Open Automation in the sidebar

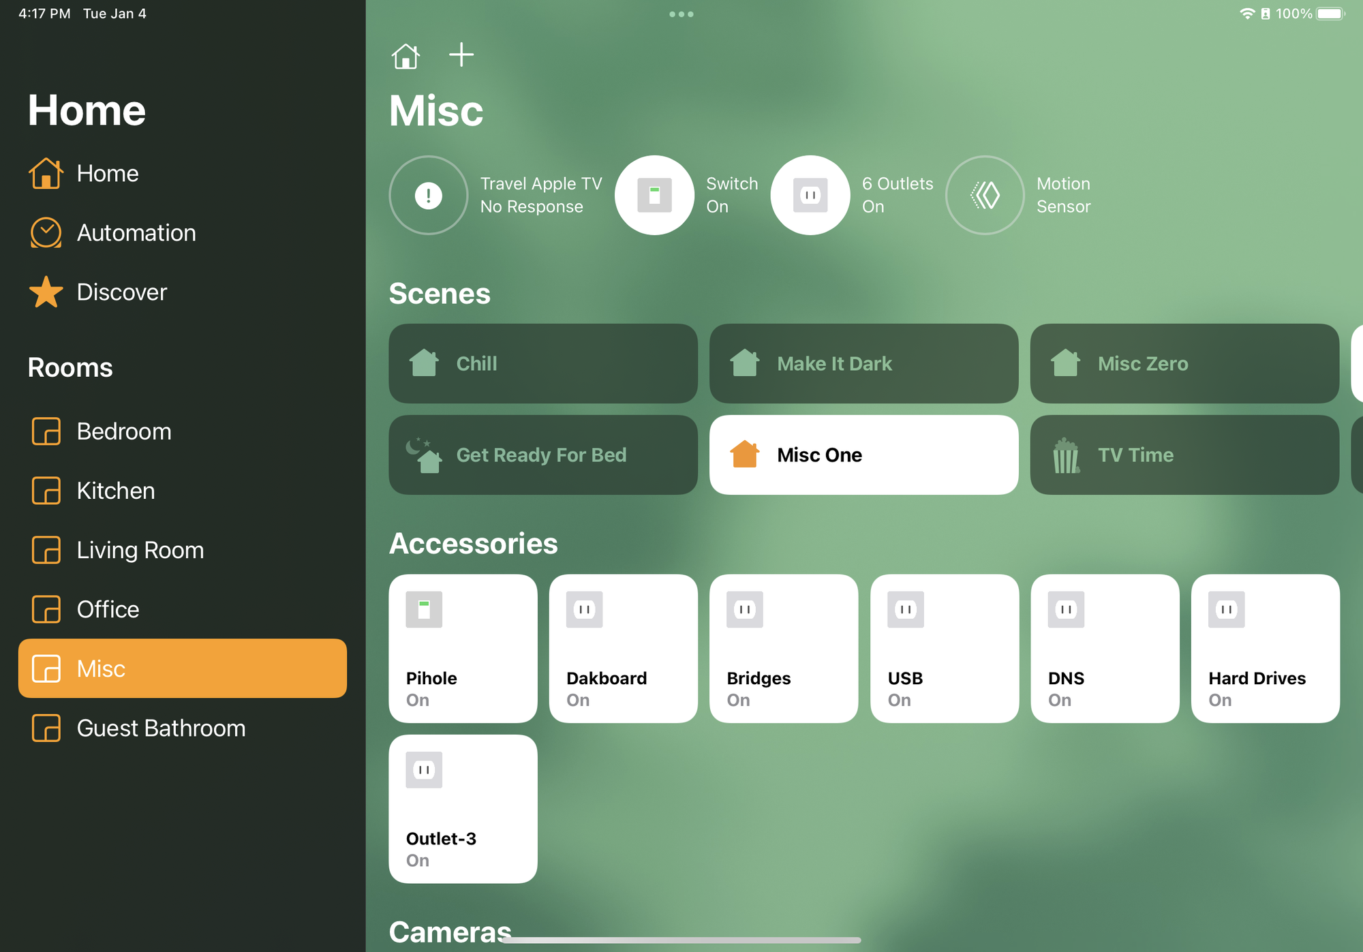tap(136, 233)
